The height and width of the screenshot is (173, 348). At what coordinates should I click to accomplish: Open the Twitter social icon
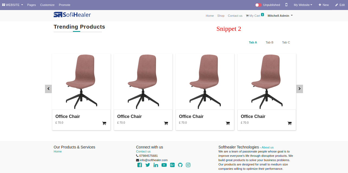(148, 165)
